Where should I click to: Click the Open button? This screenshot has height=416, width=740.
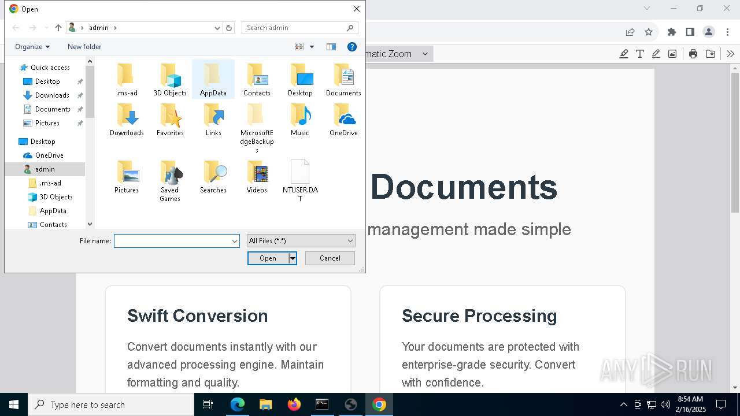(268, 258)
